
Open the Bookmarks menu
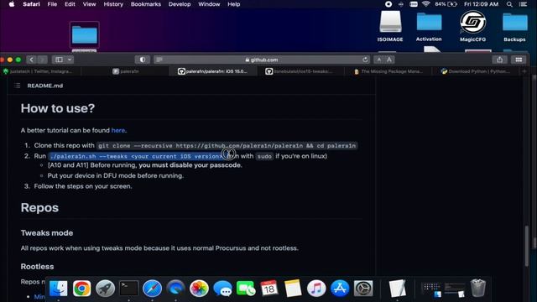pos(145,4)
